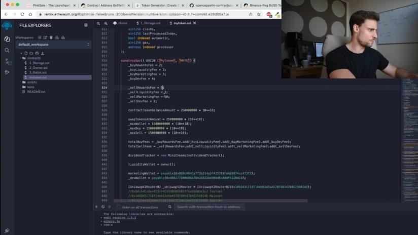Click the Remix logo in the sidebar
The width and height of the screenshot is (418, 235).
[x=7, y=25]
